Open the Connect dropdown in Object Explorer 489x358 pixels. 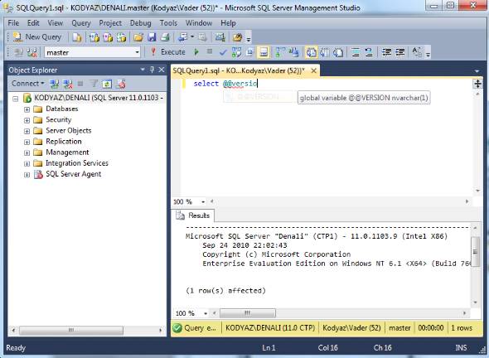27,84
